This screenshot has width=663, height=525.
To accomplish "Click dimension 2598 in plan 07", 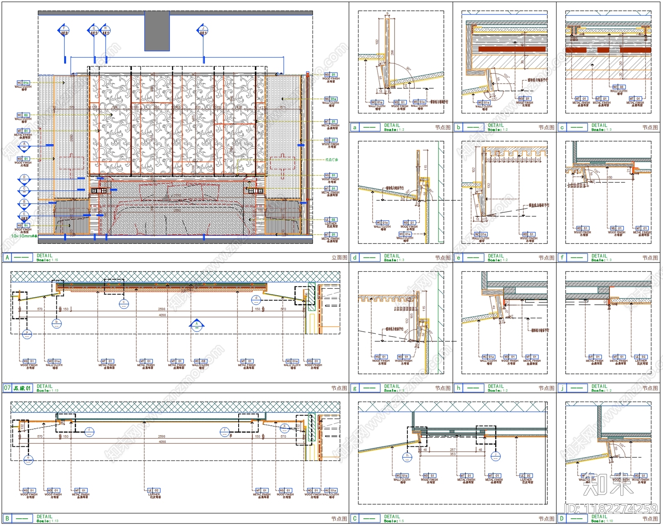I will (x=162, y=309).
